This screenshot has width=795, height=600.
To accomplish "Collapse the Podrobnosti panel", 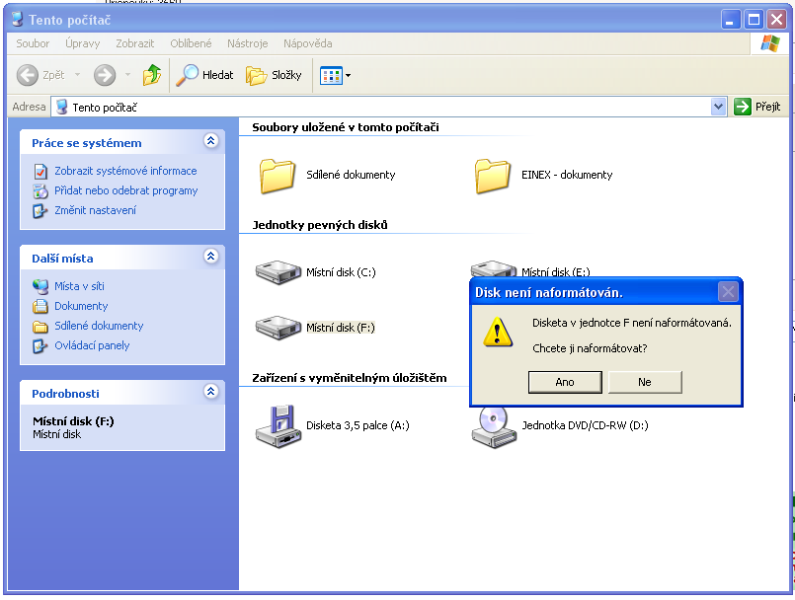I will (x=210, y=392).
